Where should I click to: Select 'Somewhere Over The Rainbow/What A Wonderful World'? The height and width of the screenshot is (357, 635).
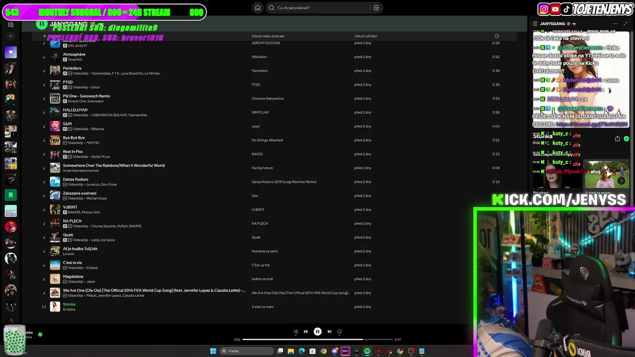point(114,166)
